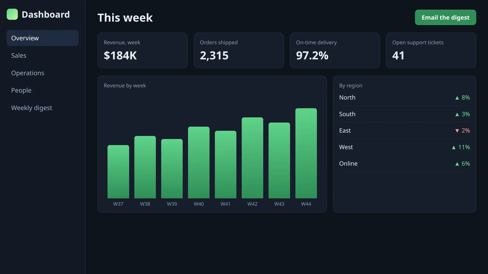Click the North region row

pyautogui.click(x=404, y=97)
